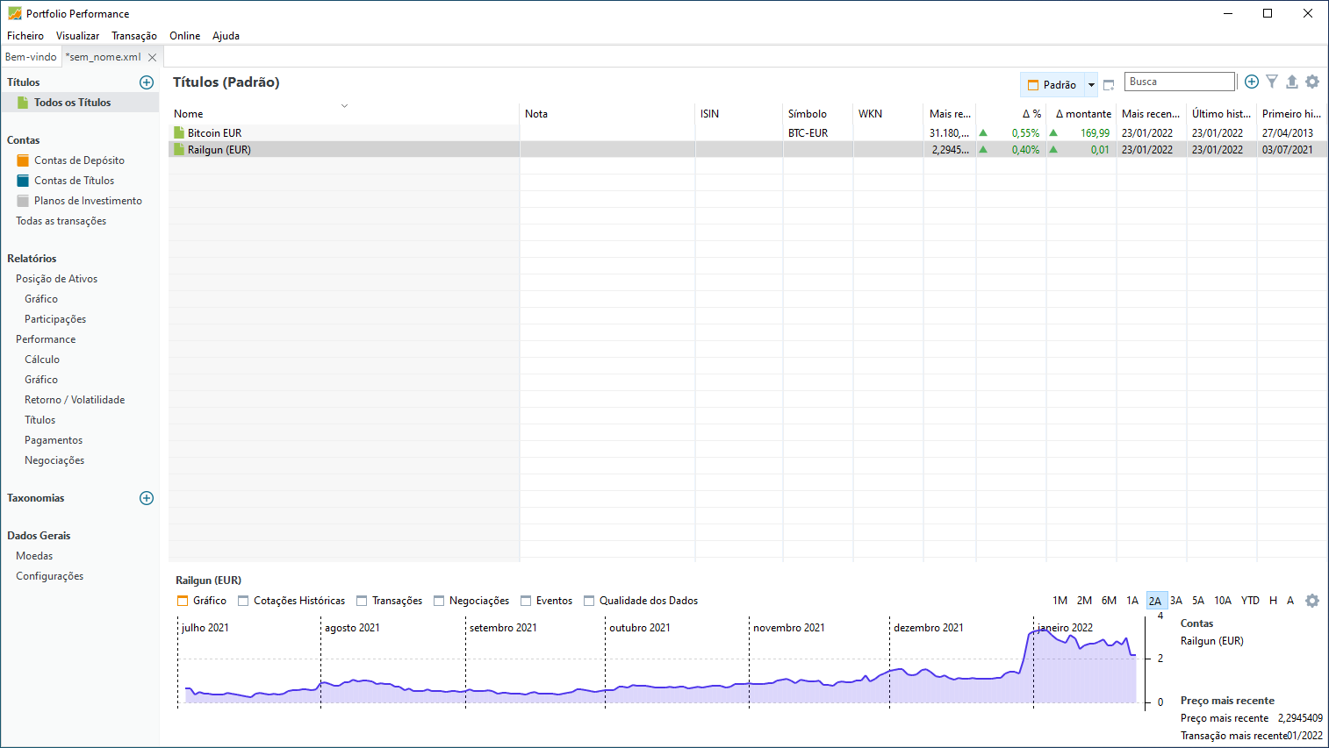This screenshot has width=1329, height=748.
Task: Select the Padrão view button
Action: tap(1052, 85)
